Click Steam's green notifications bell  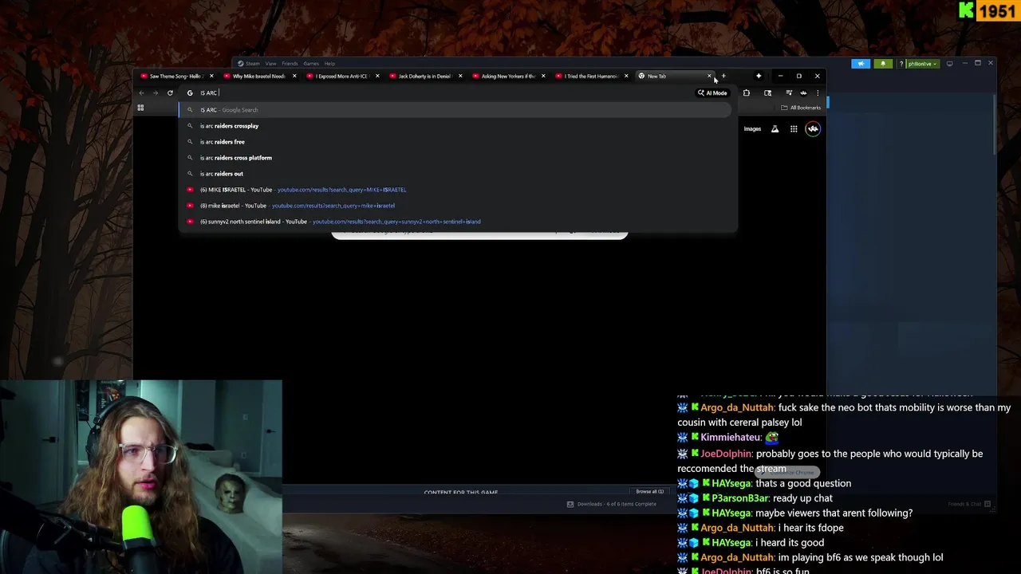[883, 64]
